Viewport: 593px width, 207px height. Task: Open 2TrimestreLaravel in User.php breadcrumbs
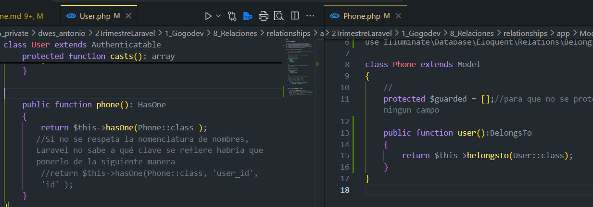click(125, 34)
